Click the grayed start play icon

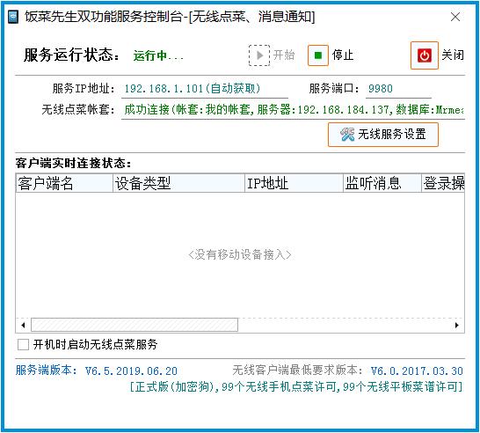click(259, 55)
